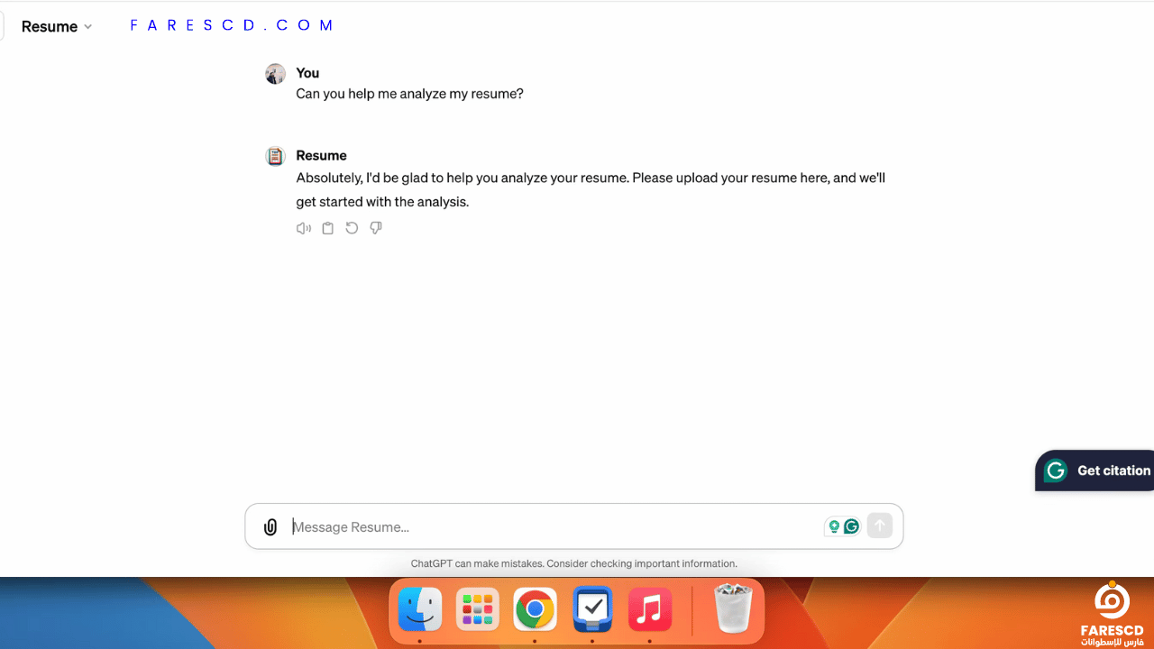The width and height of the screenshot is (1154, 649).
Task: Click the Resume GPT avatar icon
Action: point(276,156)
